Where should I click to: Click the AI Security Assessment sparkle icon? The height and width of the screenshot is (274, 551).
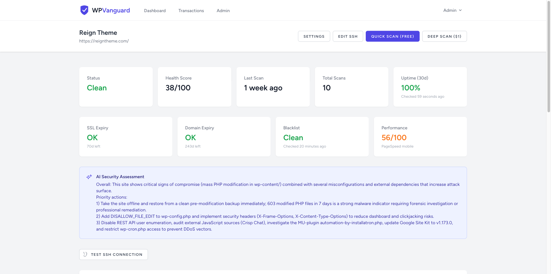[89, 177]
